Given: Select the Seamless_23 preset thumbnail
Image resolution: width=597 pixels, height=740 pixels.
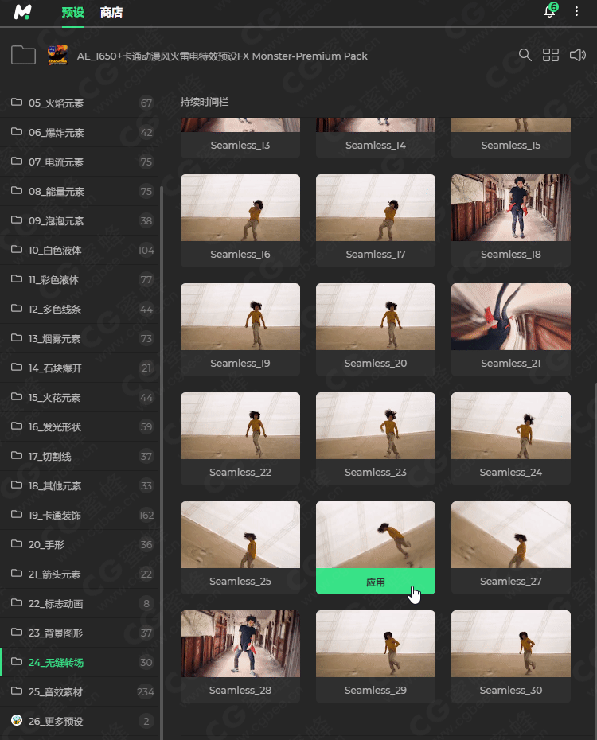Looking at the screenshot, I should (x=376, y=426).
